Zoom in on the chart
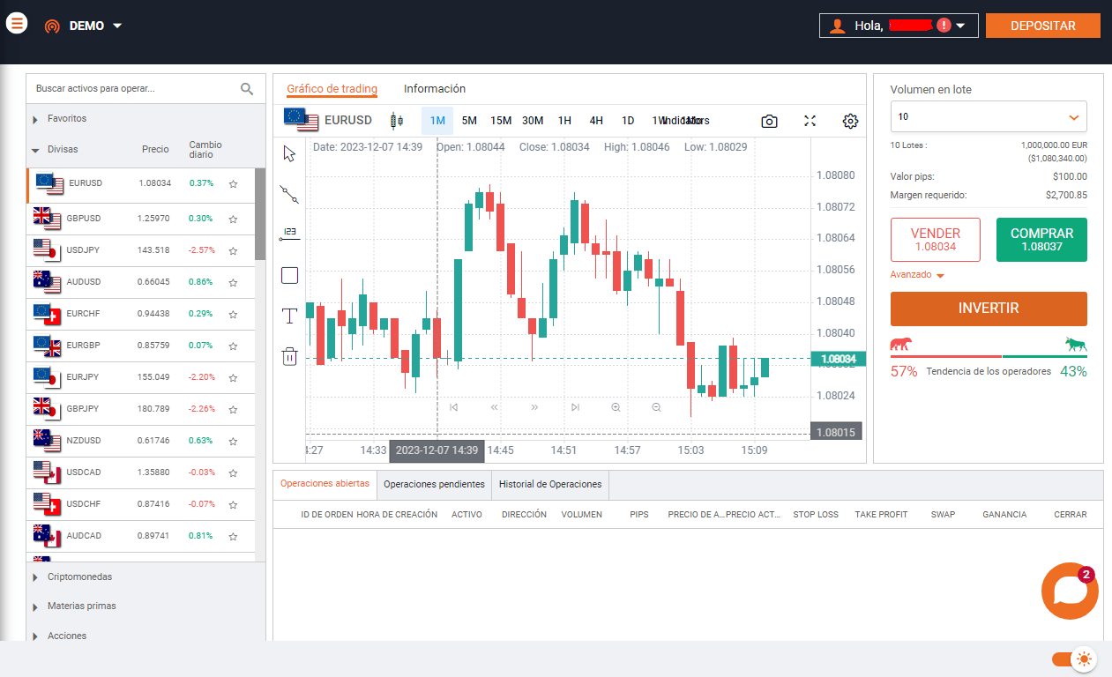The width and height of the screenshot is (1112, 677). [616, 407]
